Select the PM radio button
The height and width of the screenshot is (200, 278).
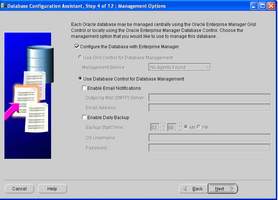point(199,127)
